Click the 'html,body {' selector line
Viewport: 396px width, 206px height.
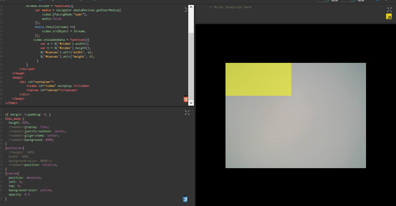[x=15, y=119]
